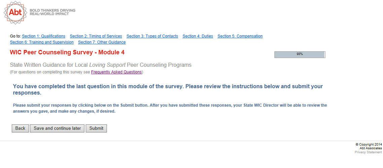Click the Copyright 2014 Abt Associates text
The height and width of the screenshot is (168, 383).
click(369, 146)
